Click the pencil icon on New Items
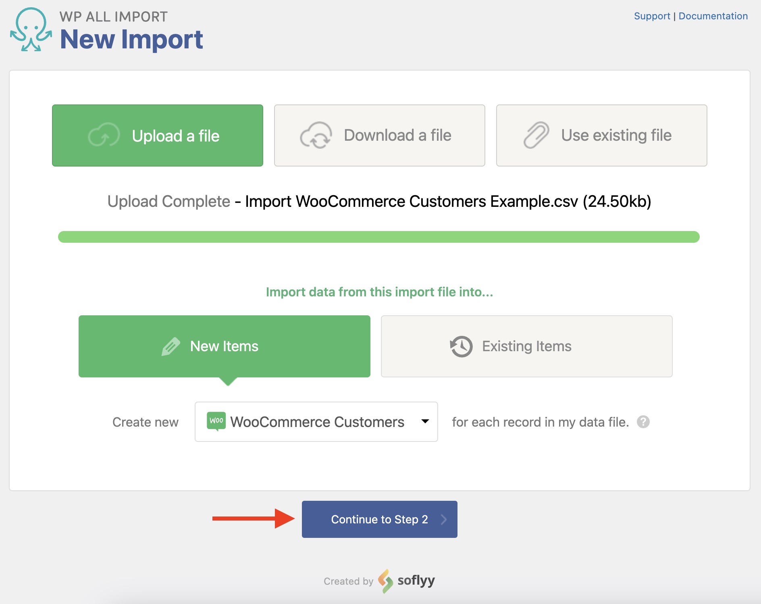This screenshot has width=761, height=604. (170, 346)
